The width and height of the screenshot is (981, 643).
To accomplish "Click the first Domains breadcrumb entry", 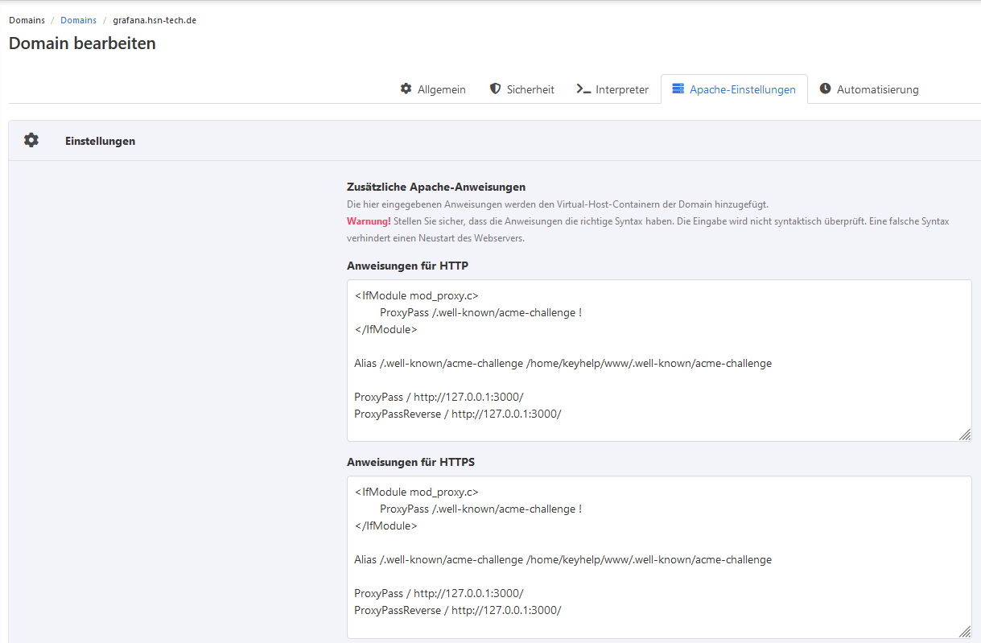I will (27, 20).
